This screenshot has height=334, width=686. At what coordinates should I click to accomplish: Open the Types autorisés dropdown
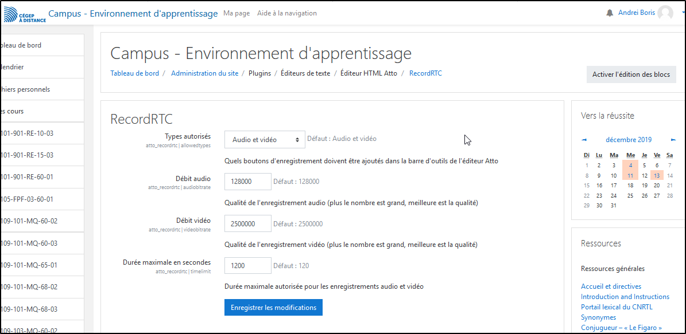point(265,139)
